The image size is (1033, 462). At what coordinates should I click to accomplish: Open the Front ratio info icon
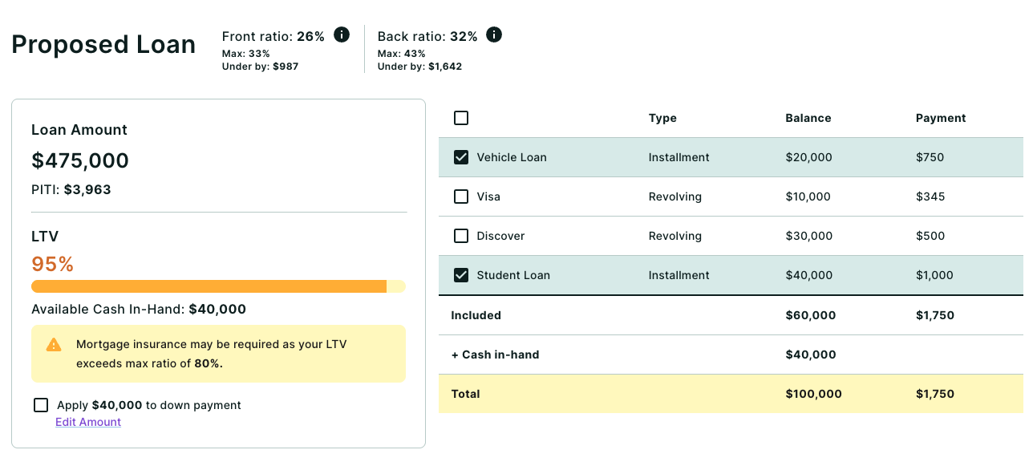click(x=342, y=35)
